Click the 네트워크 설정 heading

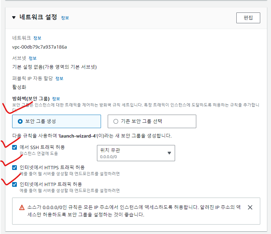38,17
